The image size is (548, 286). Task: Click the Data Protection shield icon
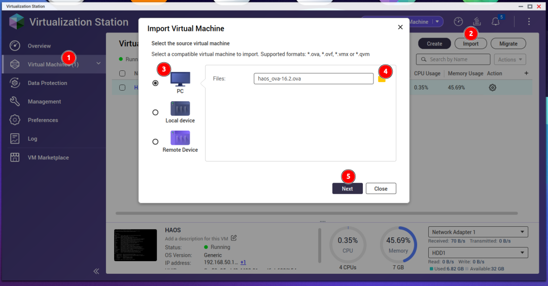[x=15, y=83]
